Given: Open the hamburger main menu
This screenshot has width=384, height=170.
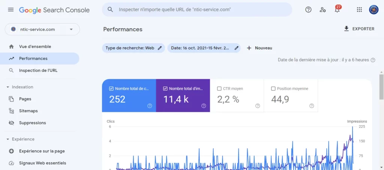Looking at the screenshot, I should pyautogui.click(x=10, y=10).
